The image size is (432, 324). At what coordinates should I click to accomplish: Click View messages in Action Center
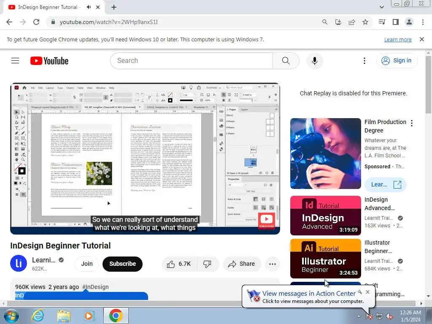pyautogui.click(x=309, y=294)
